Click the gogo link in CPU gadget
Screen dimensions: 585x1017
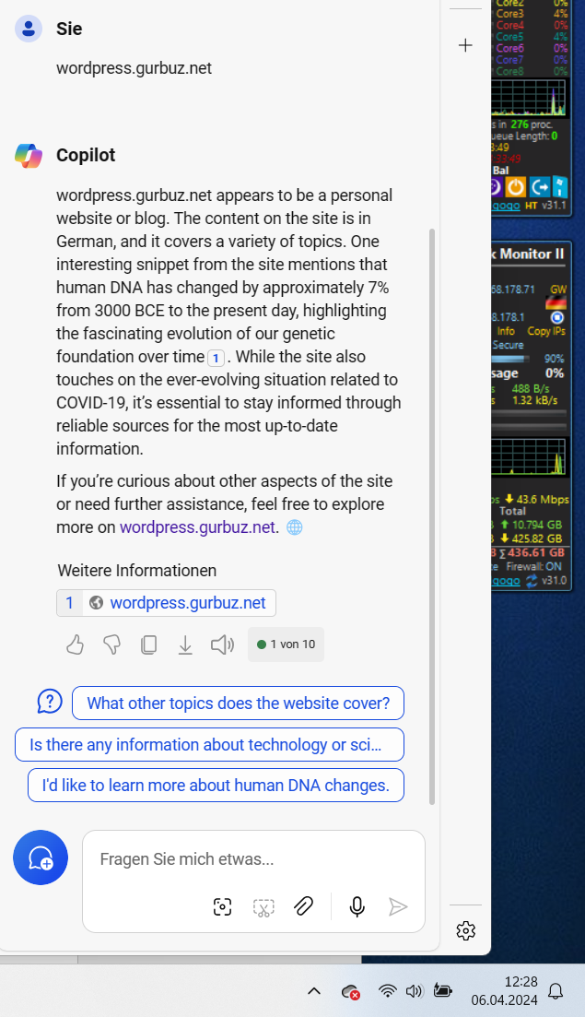[506, 205]
